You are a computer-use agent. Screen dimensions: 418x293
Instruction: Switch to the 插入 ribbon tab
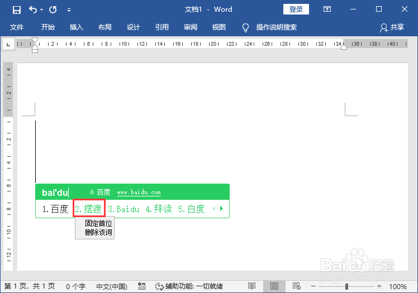[77, 27]
